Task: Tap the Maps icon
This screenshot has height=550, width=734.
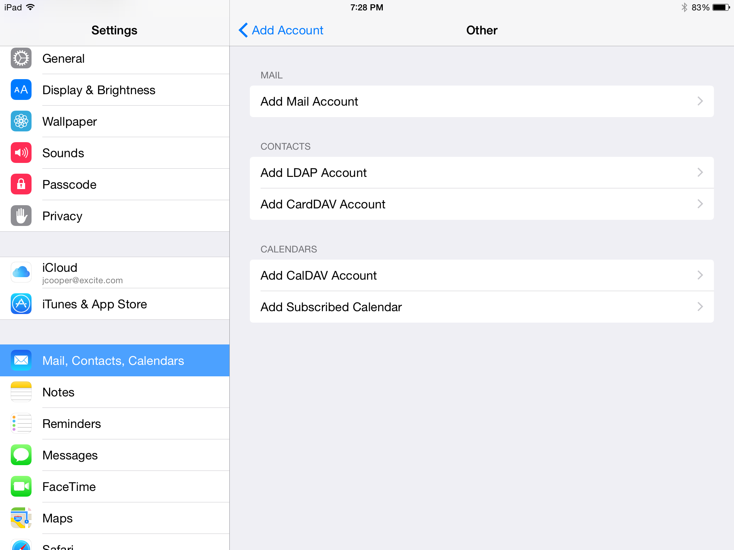Action: pos(21,518)
